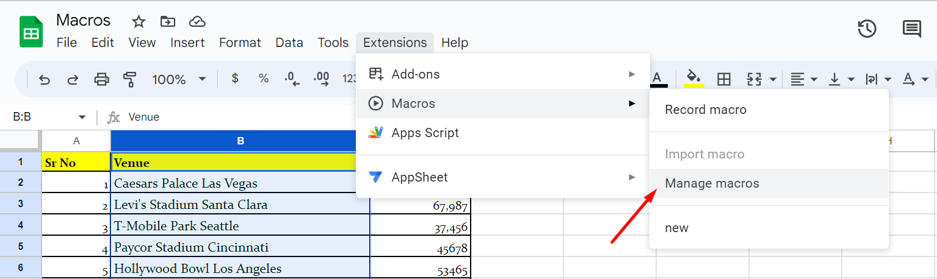Image resolution: width=937 pixels, height=279 pixels.
Task: Open the Format menu
Action: pos(240,43)
